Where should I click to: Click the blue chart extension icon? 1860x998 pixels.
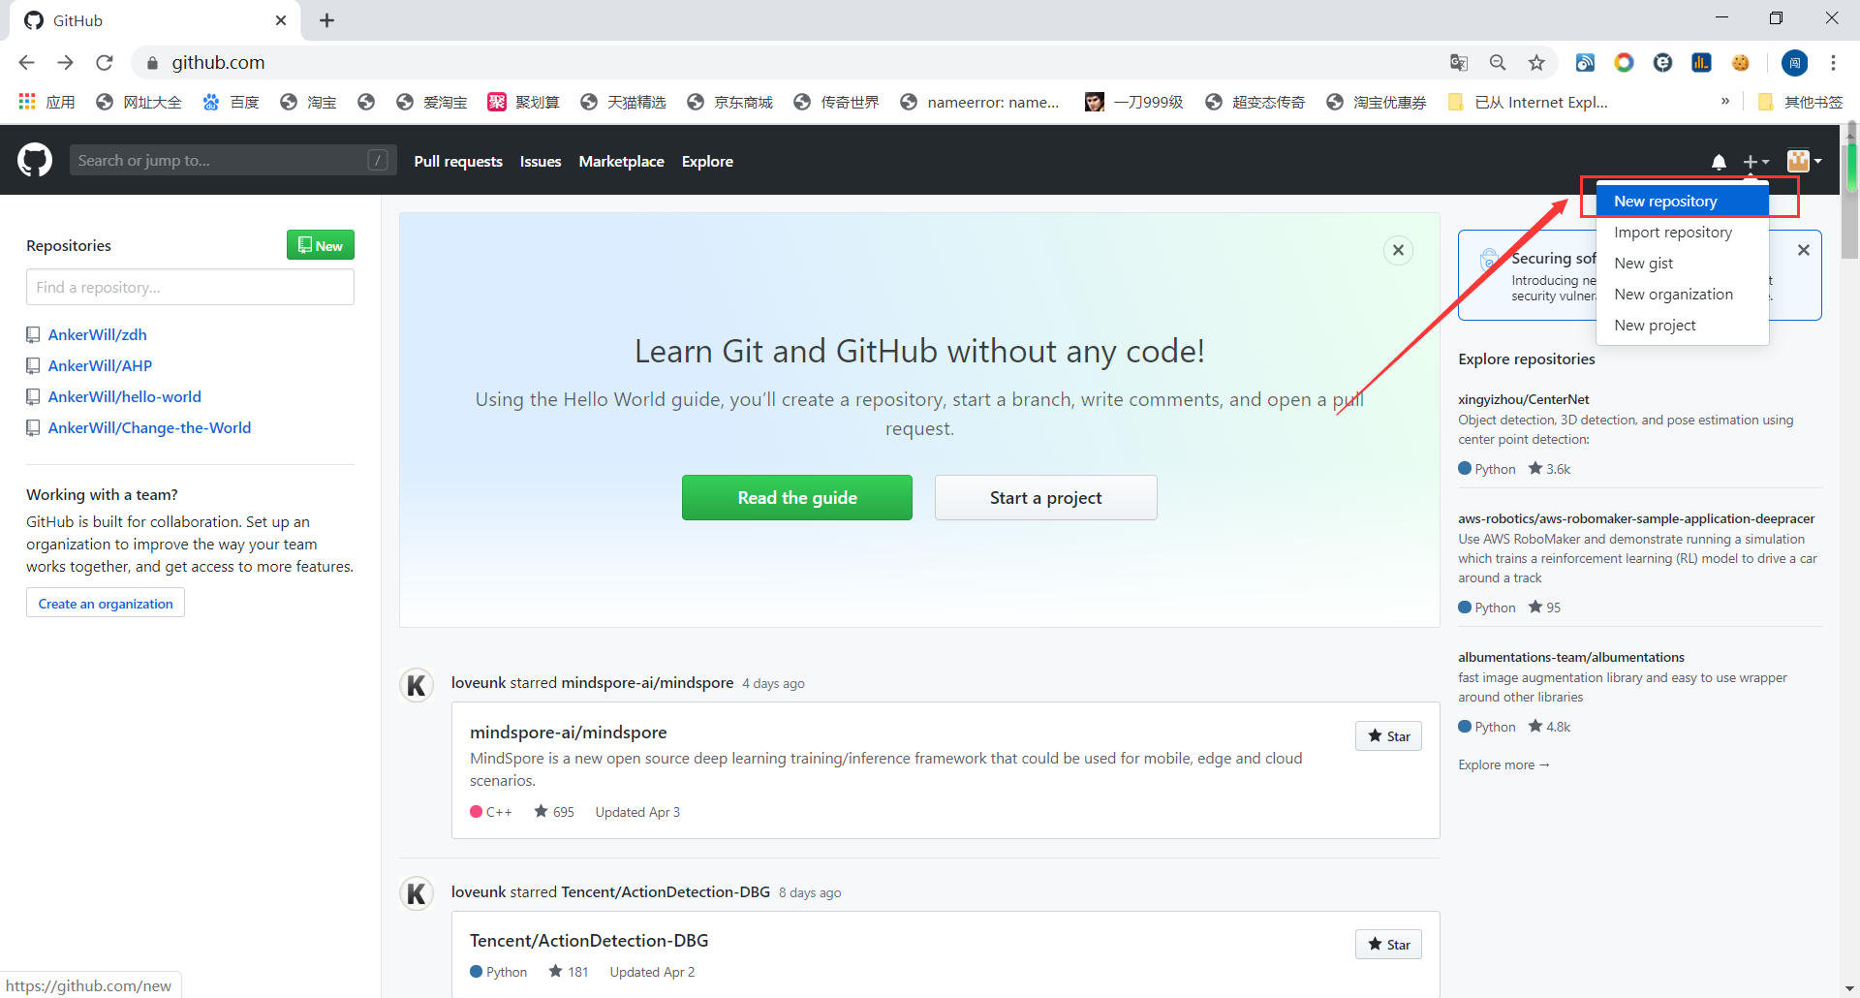[1701, 62]
